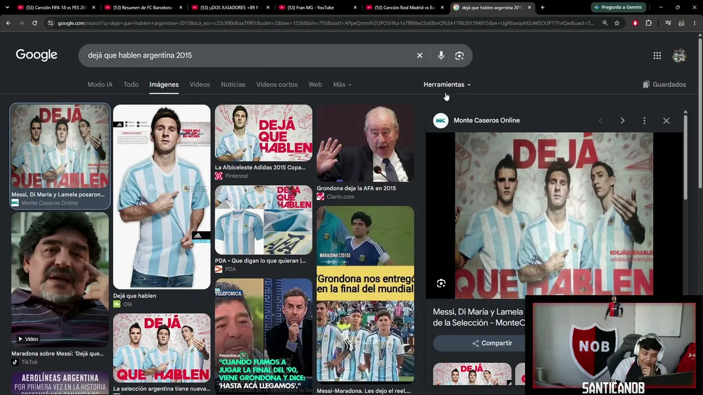The width and height of the screenshot is (703, 395).
Task: Open Google Lens image search from search bar
Action: [x=459, y=55]
